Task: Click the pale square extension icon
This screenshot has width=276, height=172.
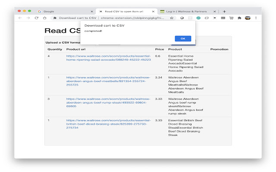Action: (190, 18)
